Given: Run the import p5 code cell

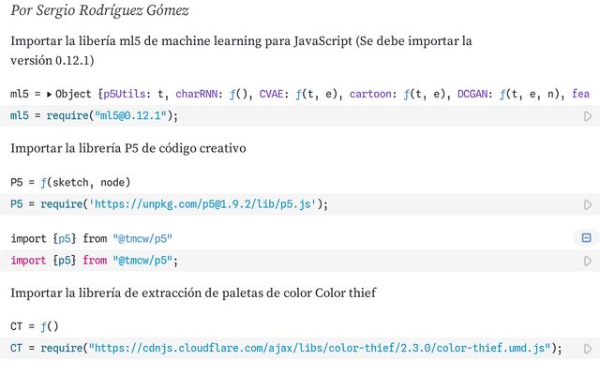Looking at the screenshot, I should coord(588,261).
